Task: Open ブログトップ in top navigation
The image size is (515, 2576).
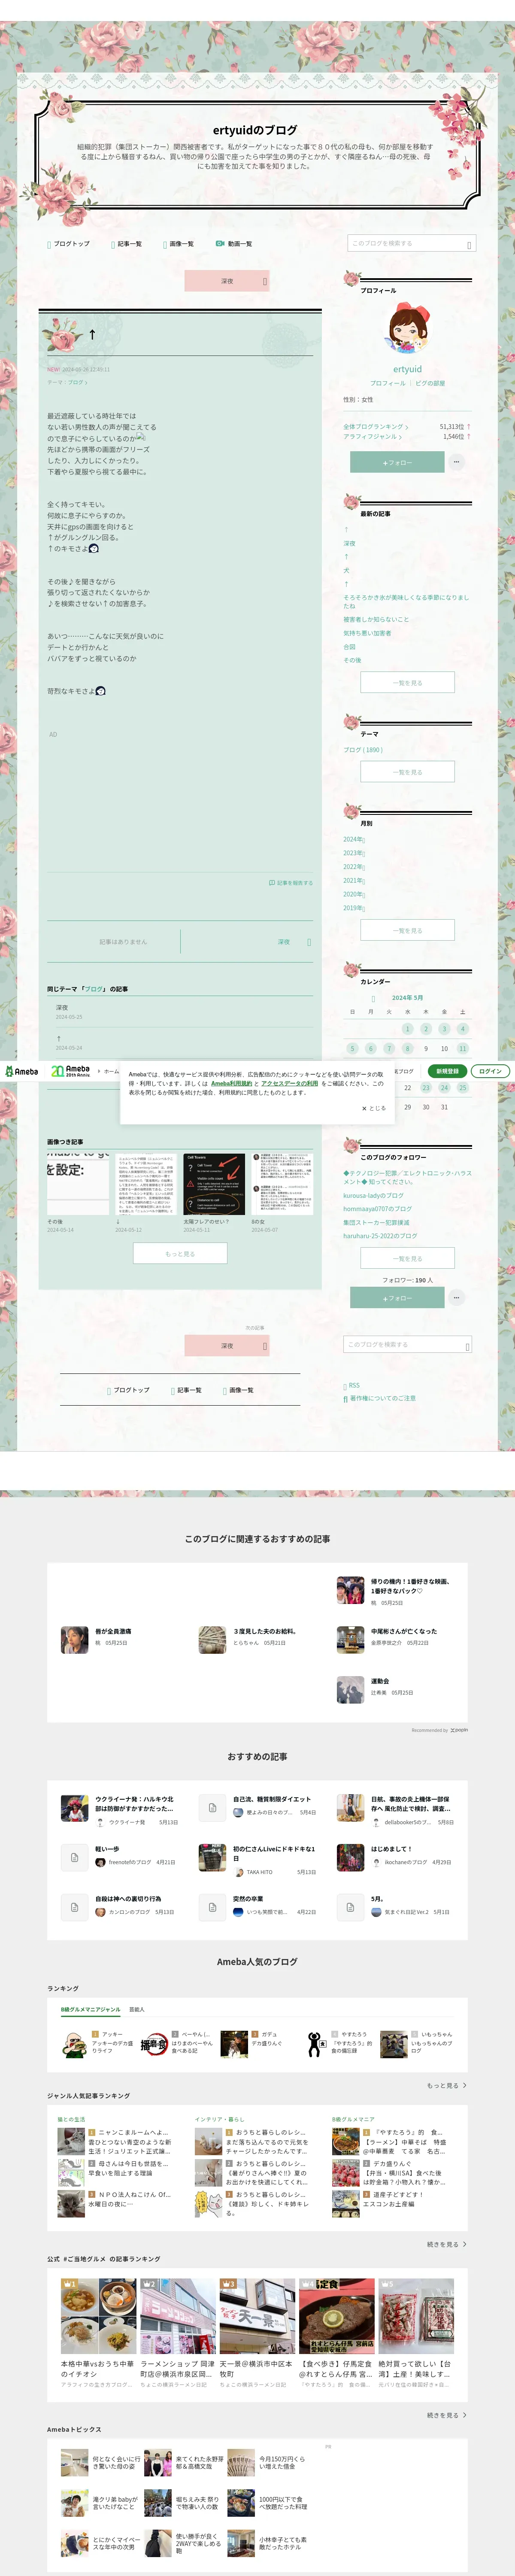Action: 70,243
